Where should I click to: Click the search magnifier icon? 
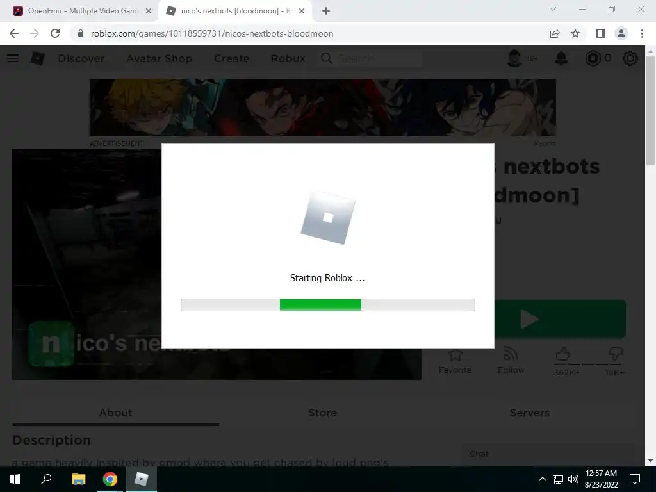pos(326,58)
